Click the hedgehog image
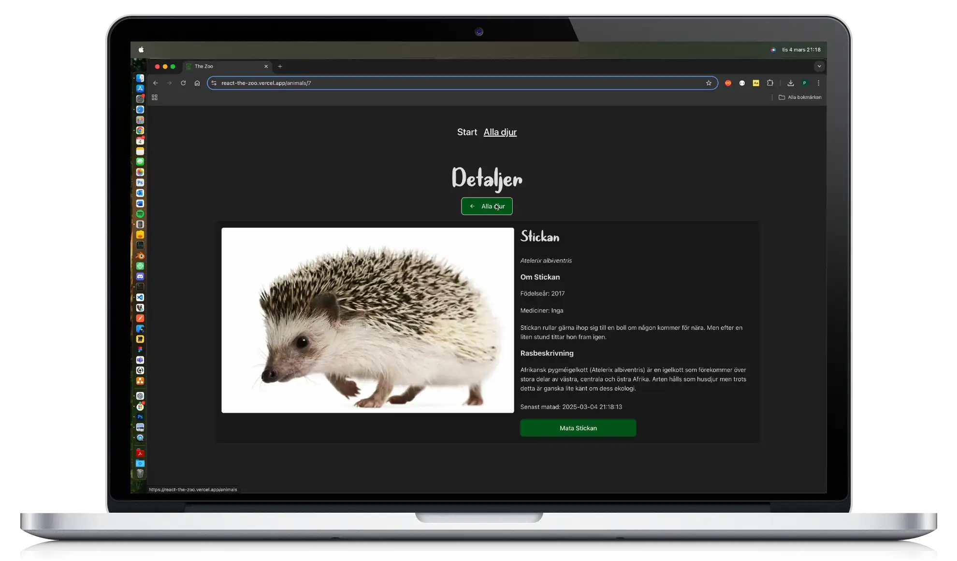957x561 pixels. point(367,320)
